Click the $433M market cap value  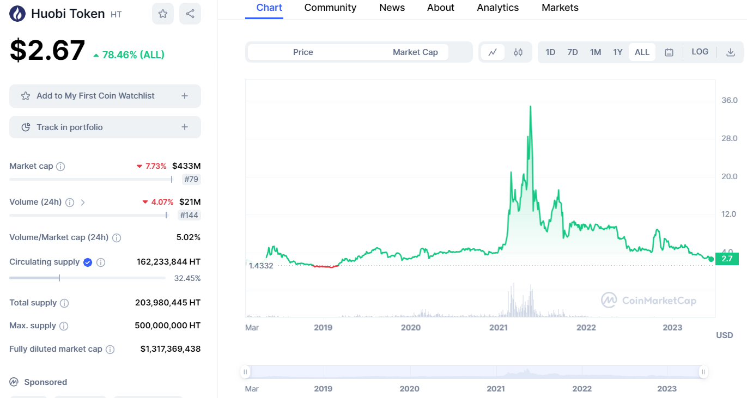click(186, 166)
